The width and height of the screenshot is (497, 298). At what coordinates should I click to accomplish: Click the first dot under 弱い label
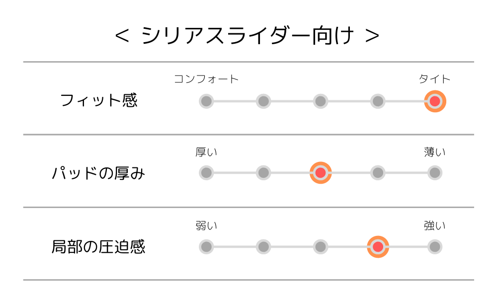(206, 247)
